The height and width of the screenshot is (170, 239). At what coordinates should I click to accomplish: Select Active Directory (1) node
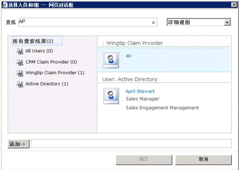(x=47, y=84)
